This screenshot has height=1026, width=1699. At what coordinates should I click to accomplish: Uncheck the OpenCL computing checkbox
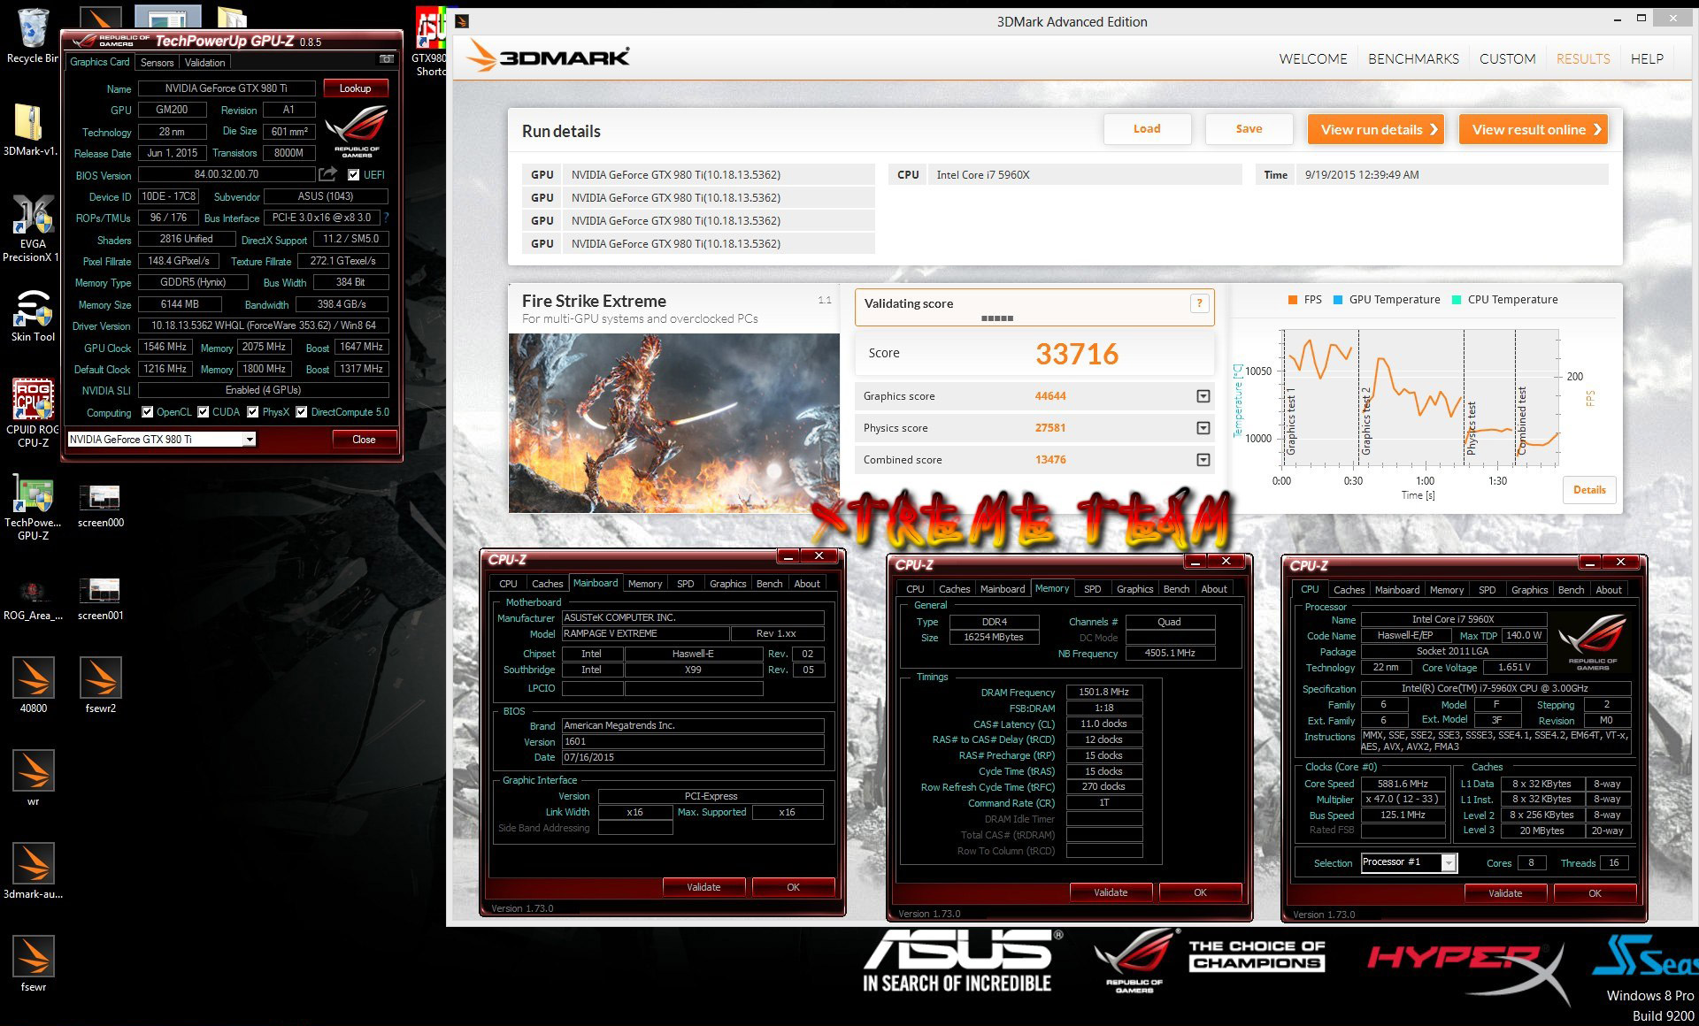click(x=149, y=412)
